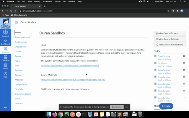
Task: Open Modules in course navigation
Action: [19, 80]
